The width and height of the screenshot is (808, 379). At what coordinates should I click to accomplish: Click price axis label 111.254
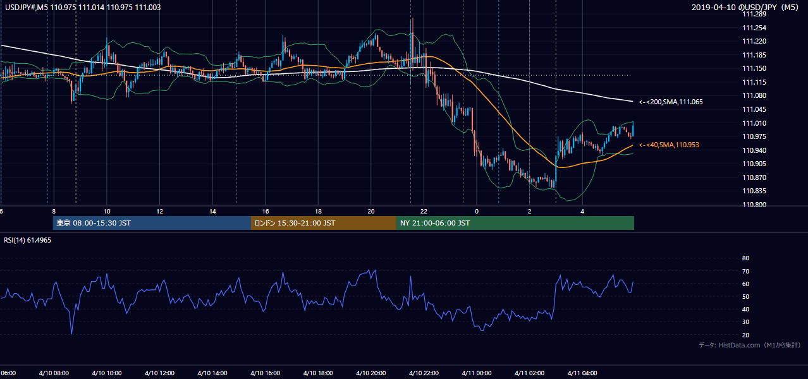click(755, 28)
